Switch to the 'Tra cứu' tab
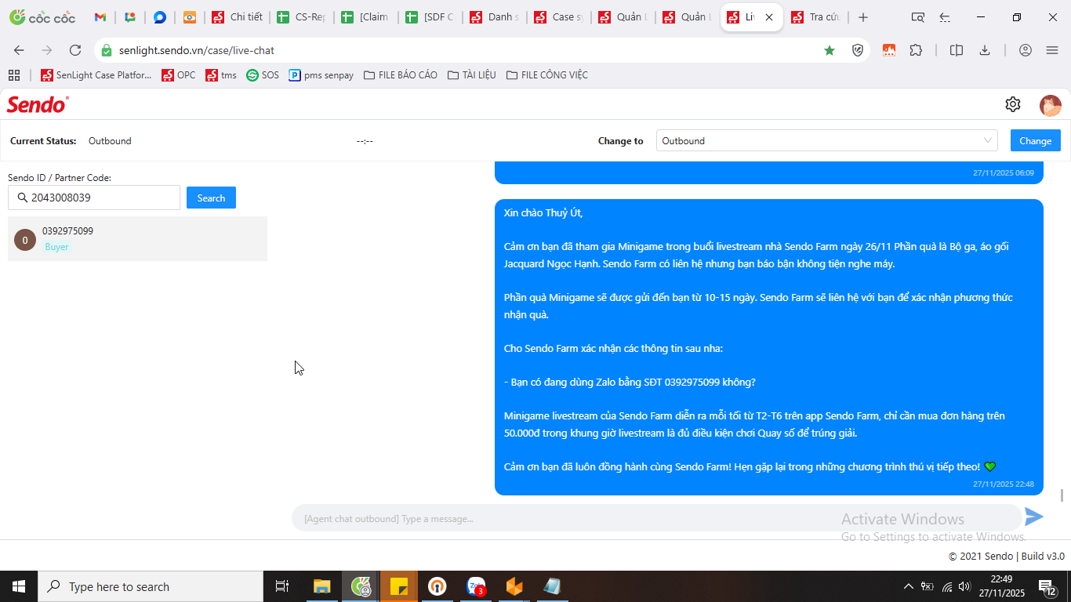Viewport: 1071px width, 602px height. coord(816,17)
